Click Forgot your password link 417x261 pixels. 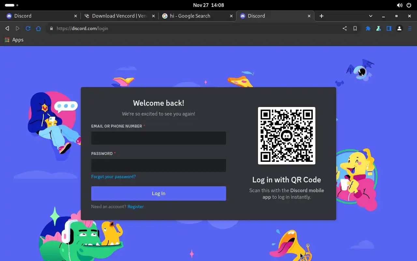tap(113, 177)
